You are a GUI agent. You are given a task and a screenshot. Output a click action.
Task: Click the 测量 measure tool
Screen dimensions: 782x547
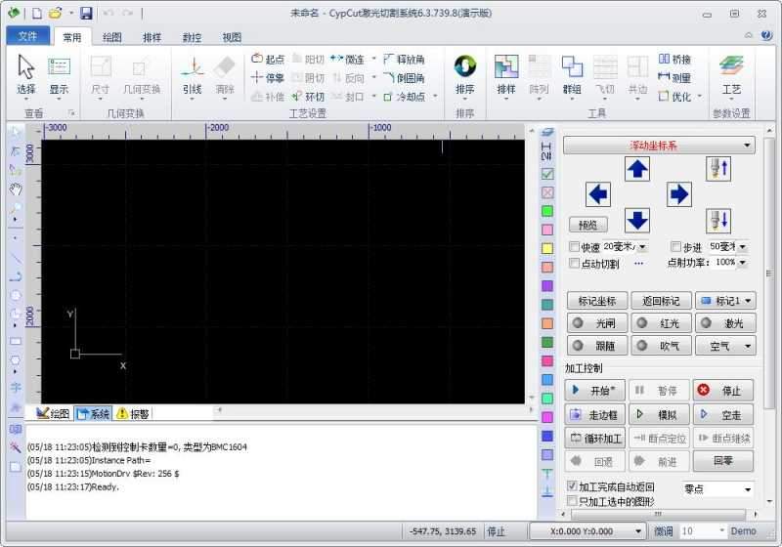674,77
